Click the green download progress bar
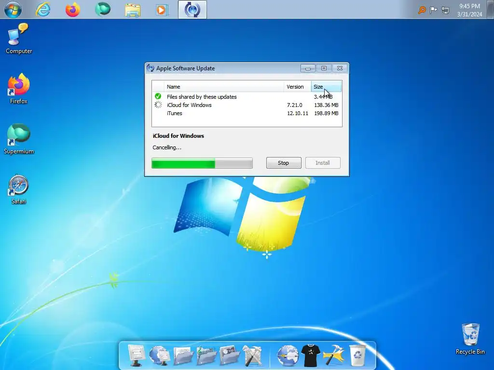494x370 pixels. tap(202, 163)
